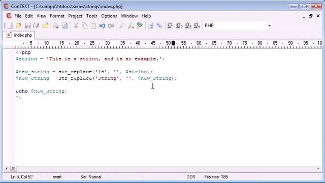Click the '$string' variable on line two
325x183 pixels.
click(26, 59)
